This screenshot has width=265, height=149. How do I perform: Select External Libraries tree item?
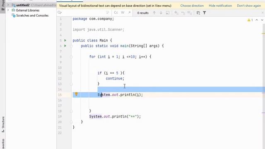[x=28, y=10]
